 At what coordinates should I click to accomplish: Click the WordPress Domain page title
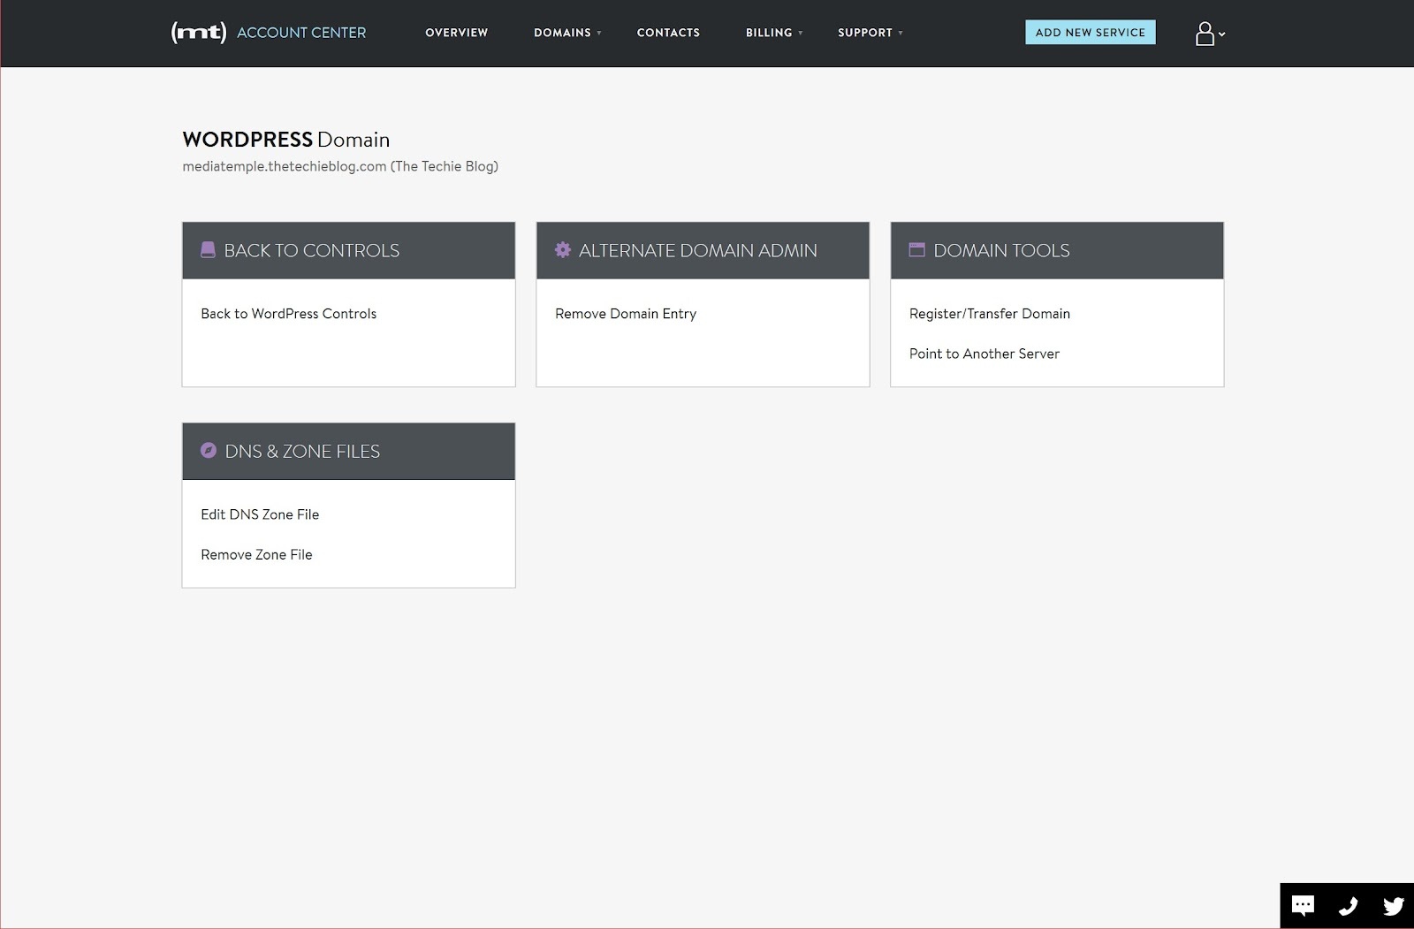point(285,140)
